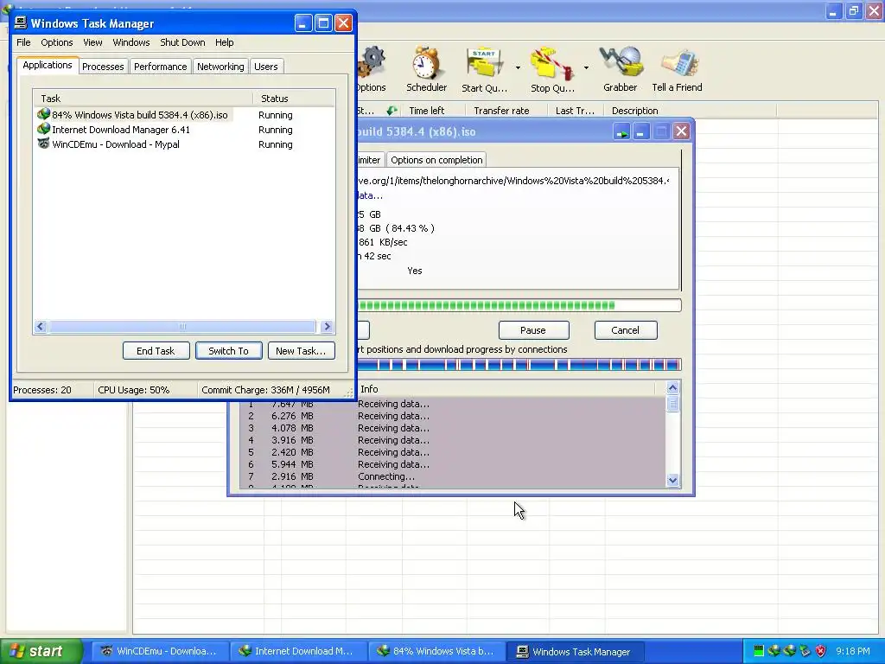Click the Info column header in connections list
This screenshot has width=885, height=664.
click(x=505, y=389)
